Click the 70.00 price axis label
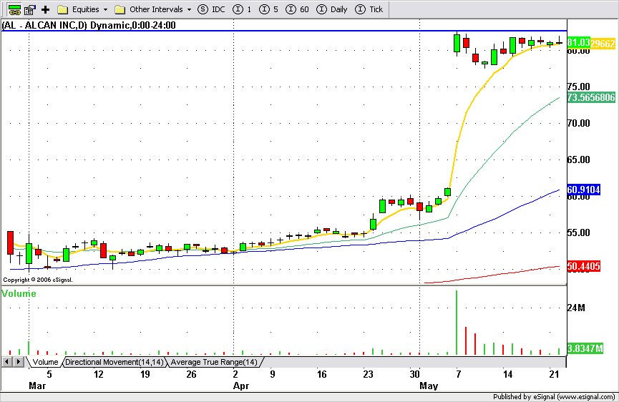The image size is (619, 402). 578,123
